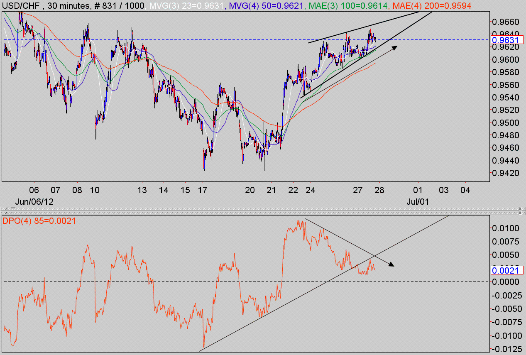The image size is (526, 355).
Task: Click the close icon on the bar directly above the DPO pane
Action: coord(520,213)
